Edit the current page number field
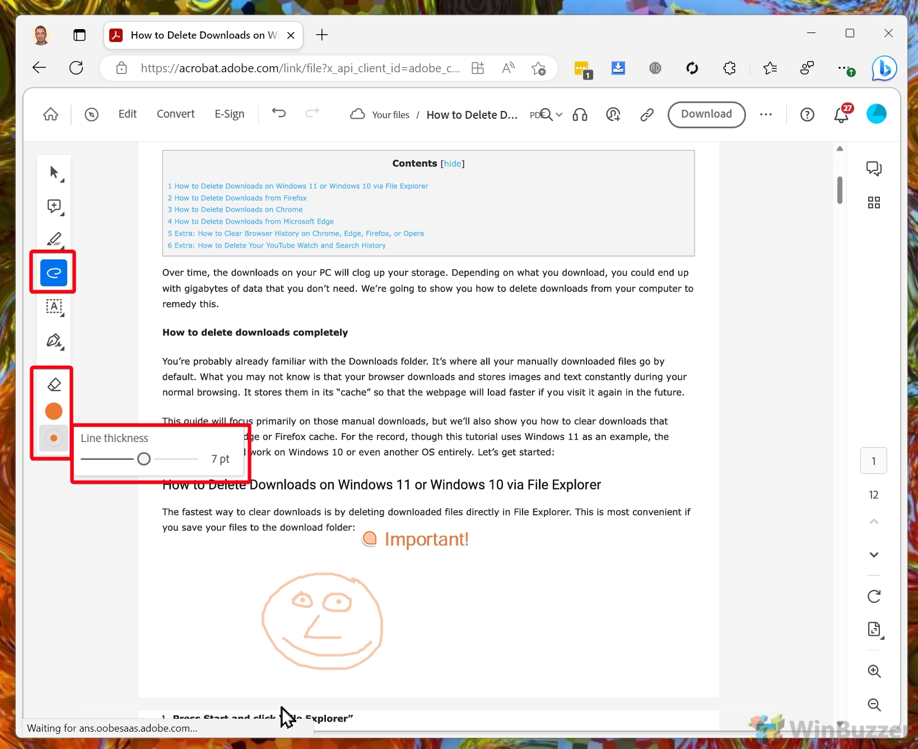The width and height of the screenshot is (918, 749). tap(874, 461)
